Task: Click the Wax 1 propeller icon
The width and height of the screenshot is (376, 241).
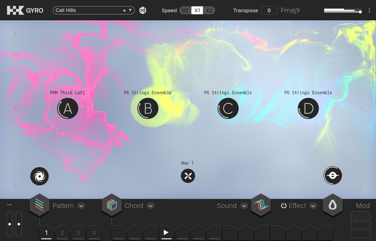Action: pyautogui.click(x=188, y=176)
